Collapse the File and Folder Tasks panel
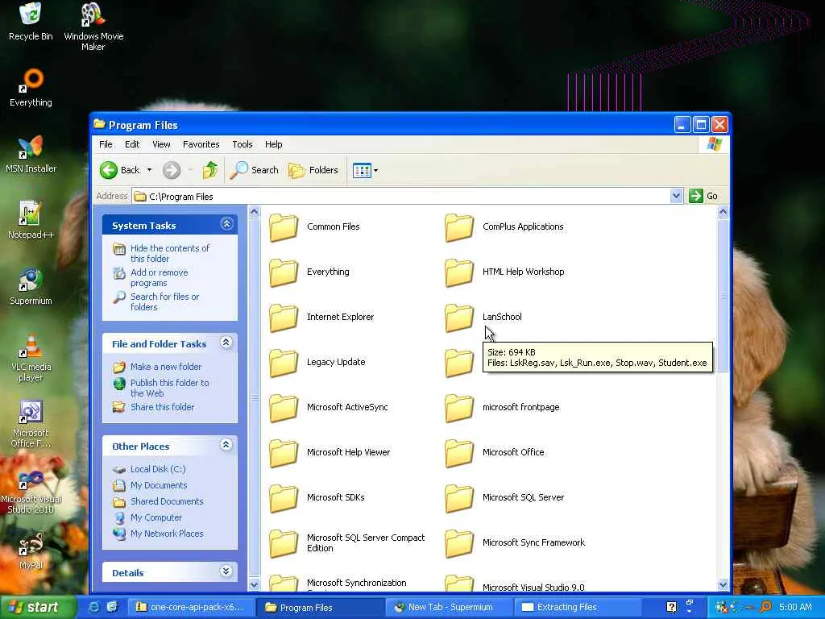 [226, 343]
